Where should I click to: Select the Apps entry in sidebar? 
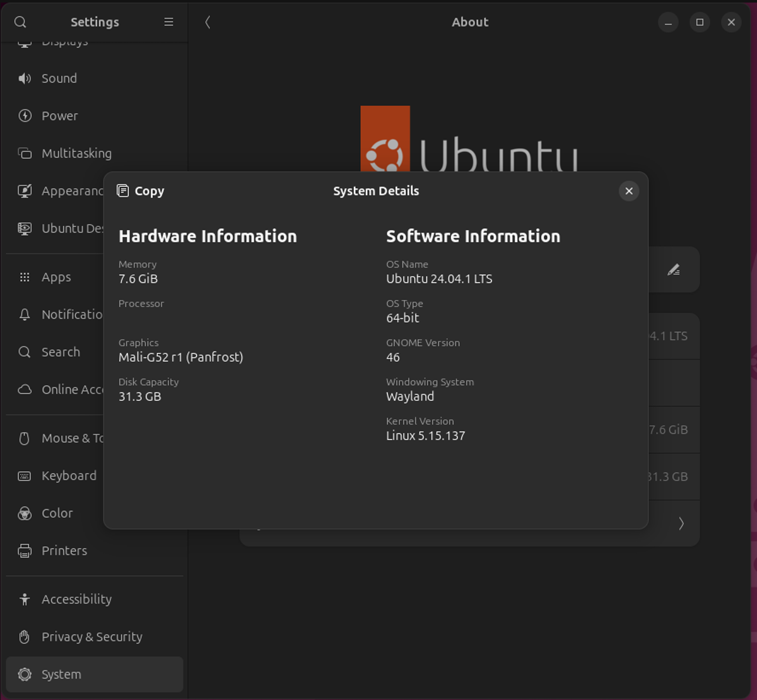tap(55, 277)
